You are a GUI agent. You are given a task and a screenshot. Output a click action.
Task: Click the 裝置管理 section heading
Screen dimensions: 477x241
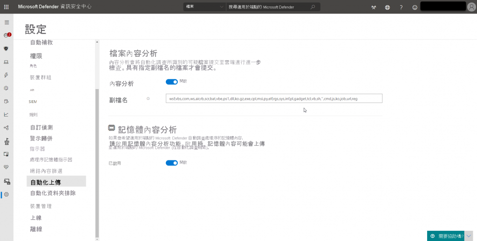(x=41, y=207)
